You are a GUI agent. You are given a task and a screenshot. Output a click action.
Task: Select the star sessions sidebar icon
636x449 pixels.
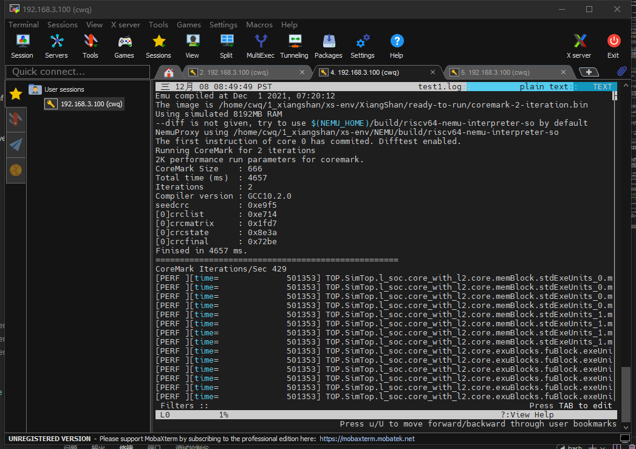pyautogui.click(x=16, y=94)
